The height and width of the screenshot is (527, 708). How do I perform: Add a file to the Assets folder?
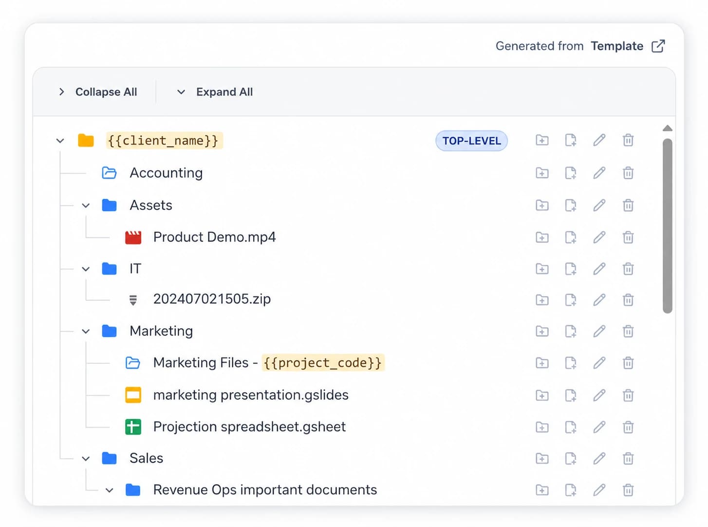click(571, 206)
